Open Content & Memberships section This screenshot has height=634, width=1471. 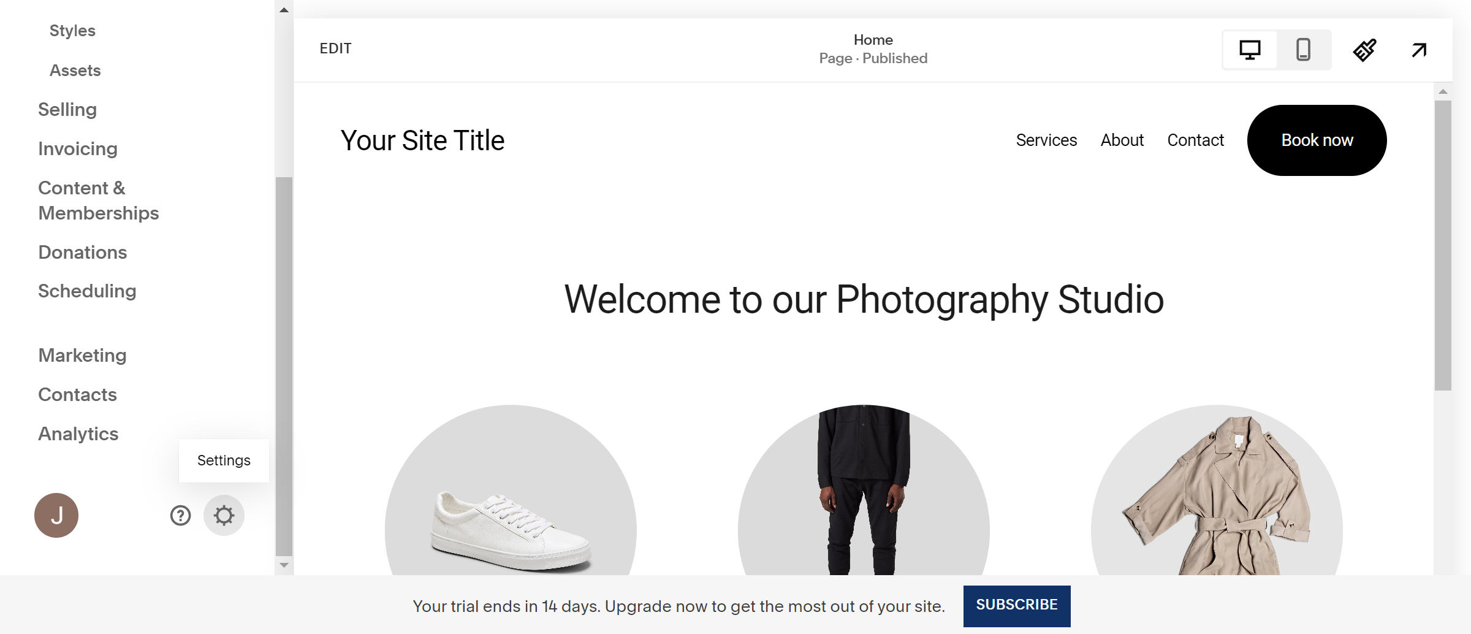(x=98, y=201)
